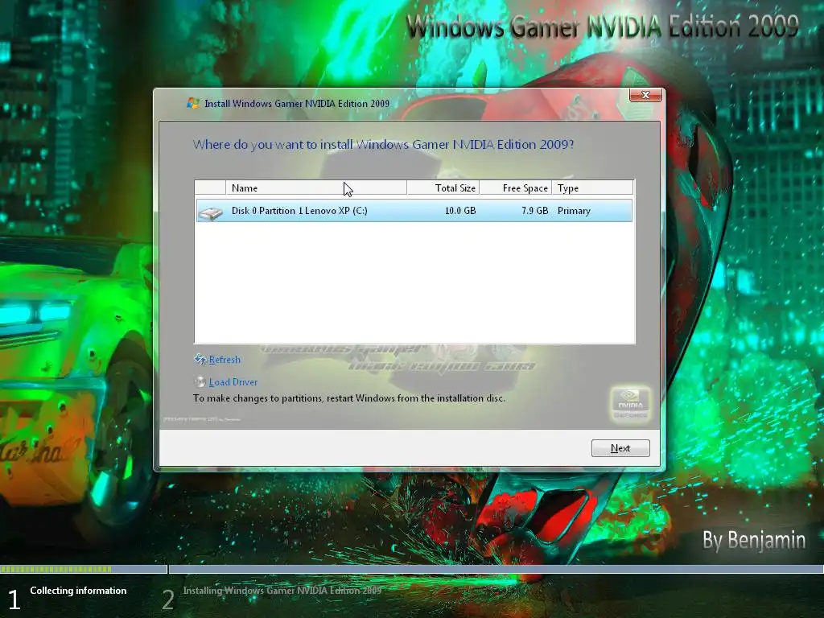Click the setup progress bar at the bottom

click(412, 569)
